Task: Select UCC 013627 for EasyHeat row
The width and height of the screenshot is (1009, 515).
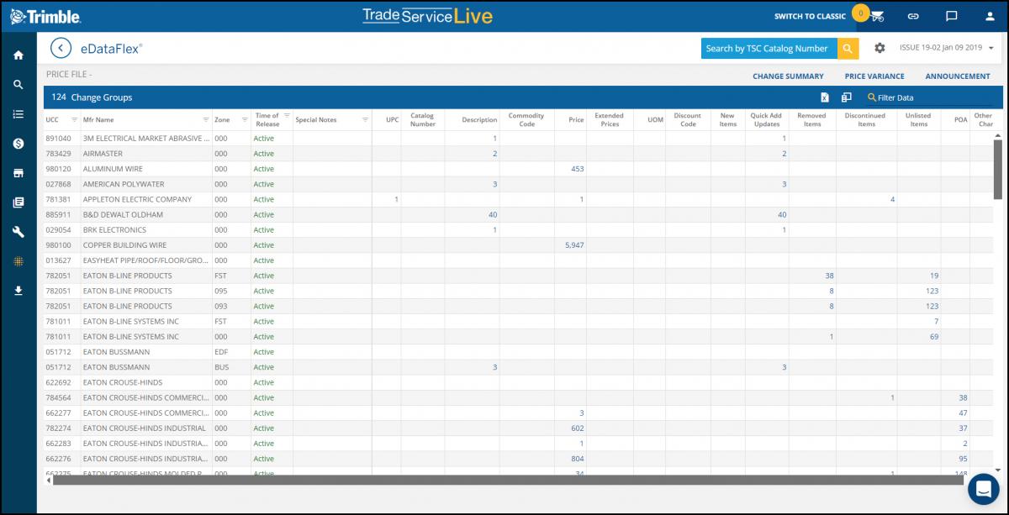Action: [58, 260]
